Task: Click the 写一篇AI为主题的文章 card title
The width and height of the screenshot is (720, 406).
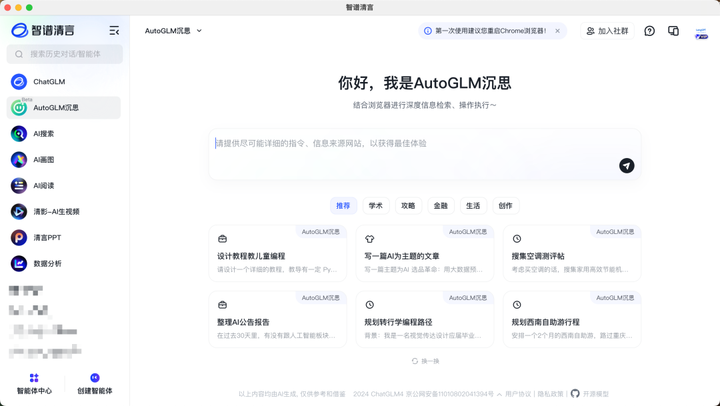Action: (402, 256)
